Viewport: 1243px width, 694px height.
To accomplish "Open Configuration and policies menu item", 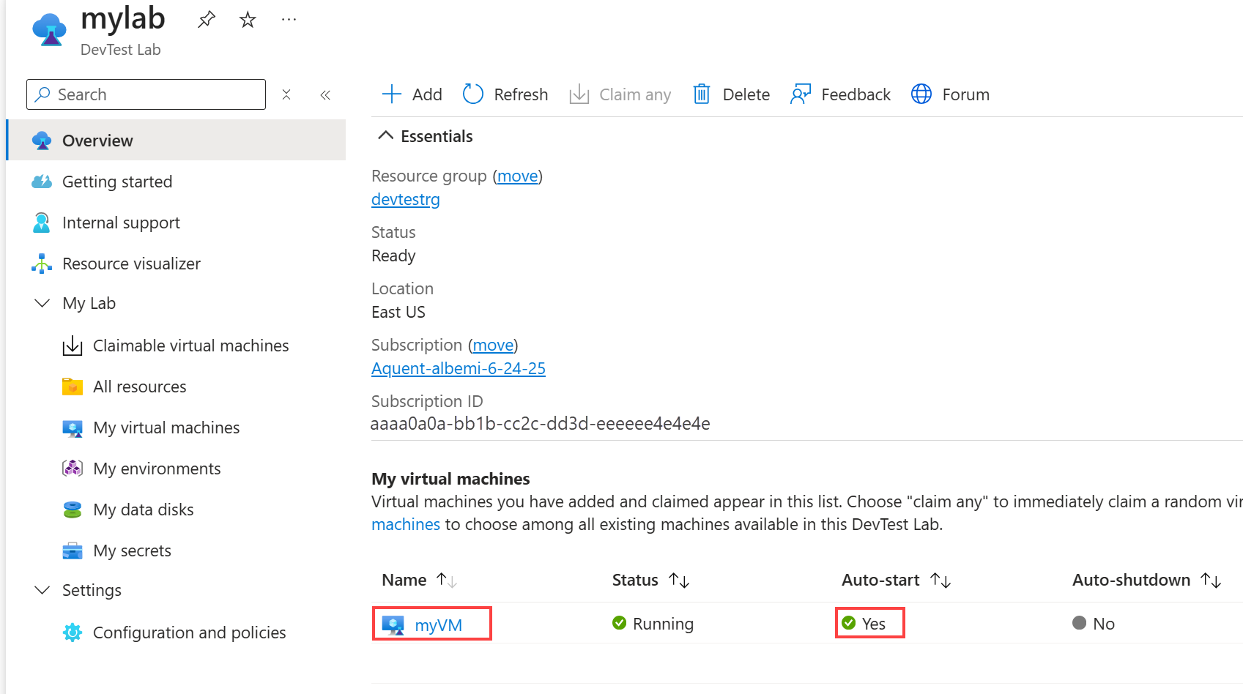I will click(x=189, y=633).
